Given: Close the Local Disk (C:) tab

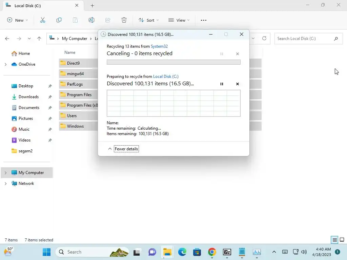Looking at the screenshot, I should tap(77, 5).
